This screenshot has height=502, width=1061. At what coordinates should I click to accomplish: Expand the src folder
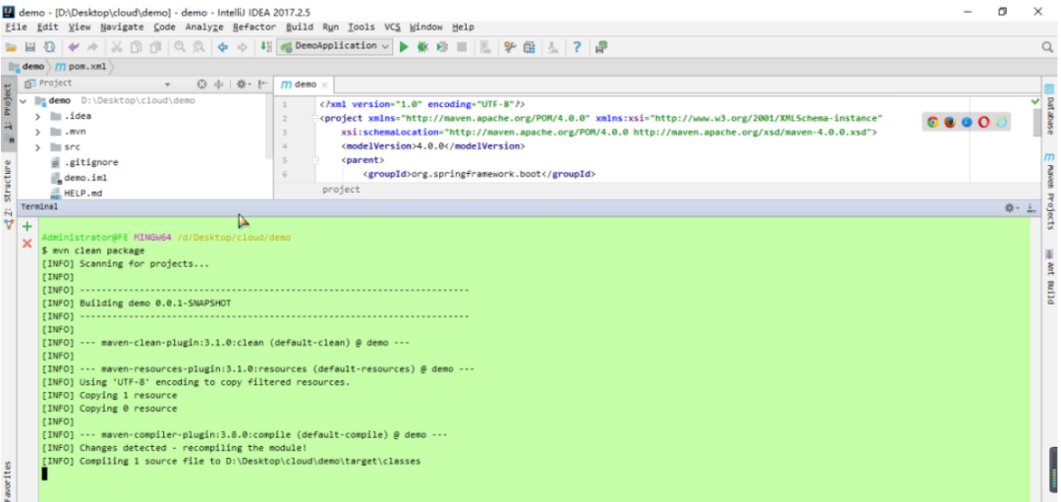coord(39,147)
